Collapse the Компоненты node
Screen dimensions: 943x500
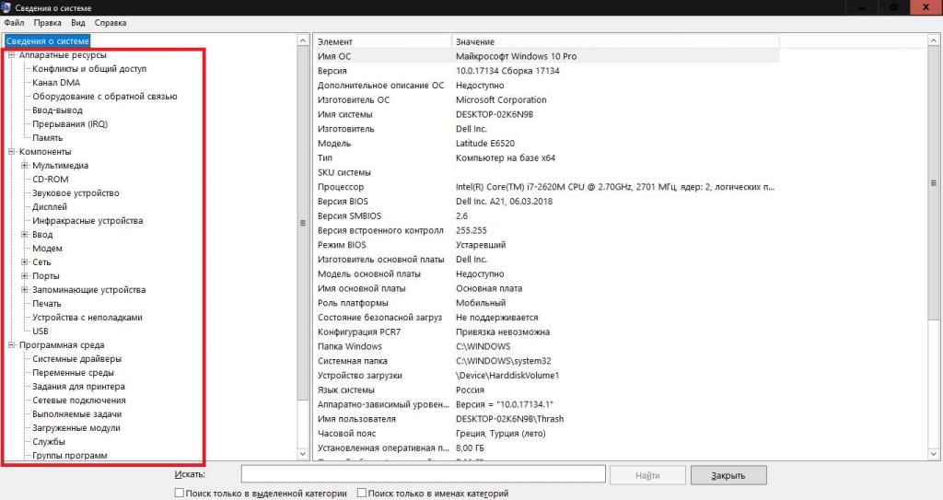click(x=11, y=152)
